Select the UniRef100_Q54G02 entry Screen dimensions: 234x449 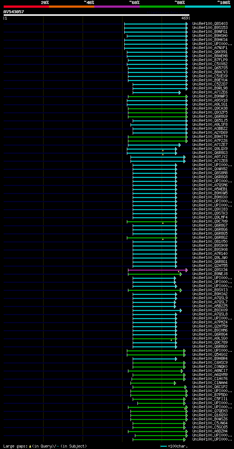click(x=210, y=354)
